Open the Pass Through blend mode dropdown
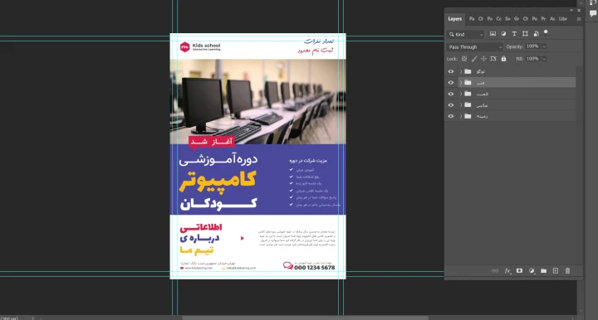The image size is (598, 320). pos(474,46)
